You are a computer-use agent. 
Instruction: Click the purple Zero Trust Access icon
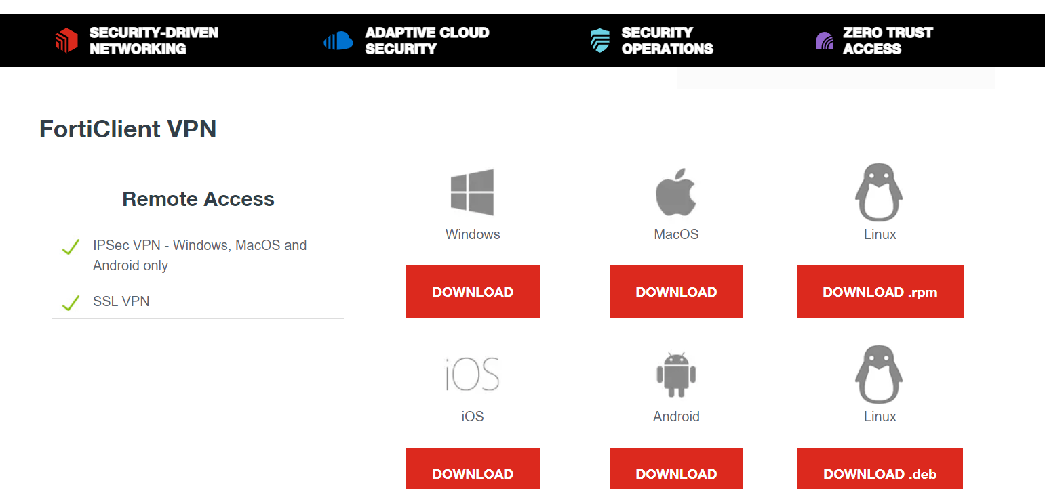pyautogui.click(x=824, y=41)
